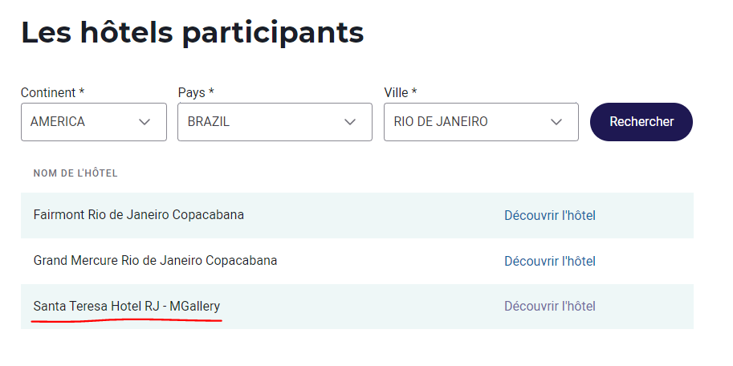Click the chevron arrow in Pays dropdown
Image resolution: width=733 pixels, height=366 pixels.
click(350, 122)
